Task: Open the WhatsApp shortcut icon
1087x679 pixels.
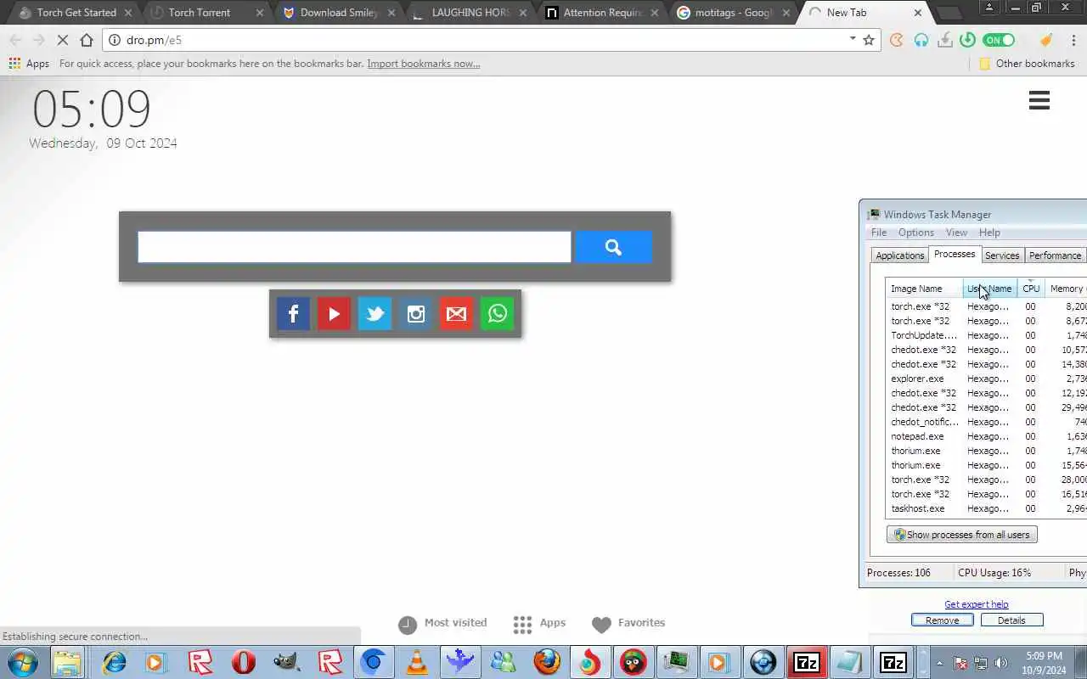Action: [497, 314]
